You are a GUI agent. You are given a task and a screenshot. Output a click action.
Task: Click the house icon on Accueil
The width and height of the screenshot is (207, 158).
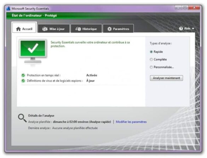click(18, 29)
